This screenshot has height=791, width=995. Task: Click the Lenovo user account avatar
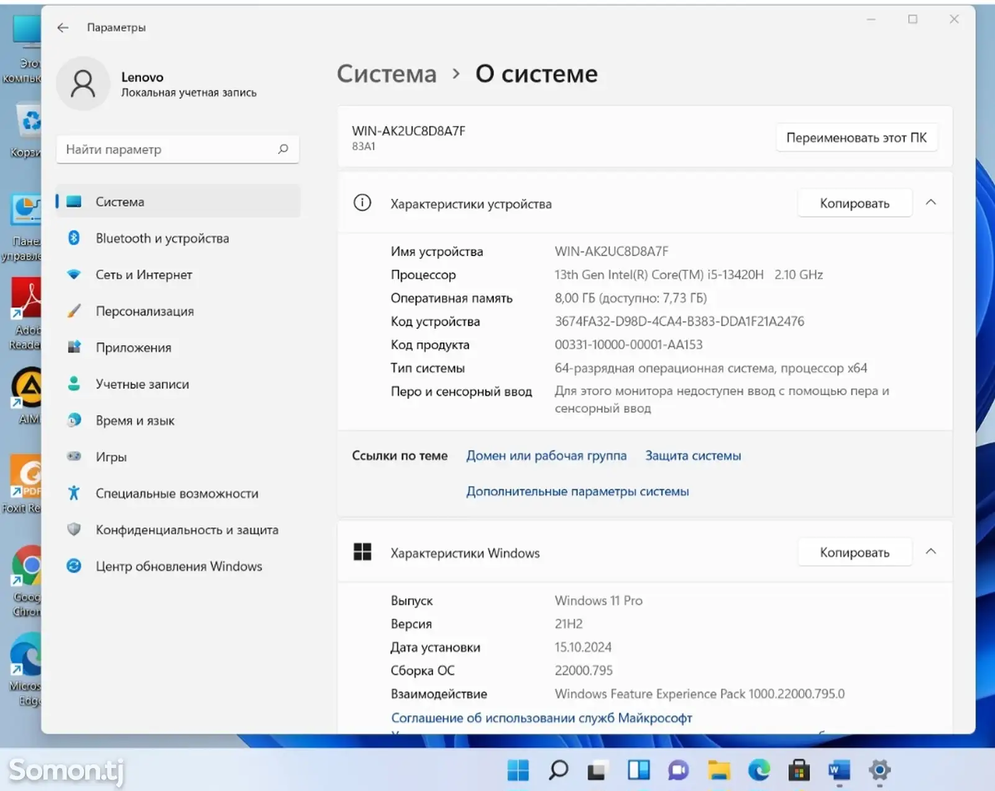coord(83,83)
